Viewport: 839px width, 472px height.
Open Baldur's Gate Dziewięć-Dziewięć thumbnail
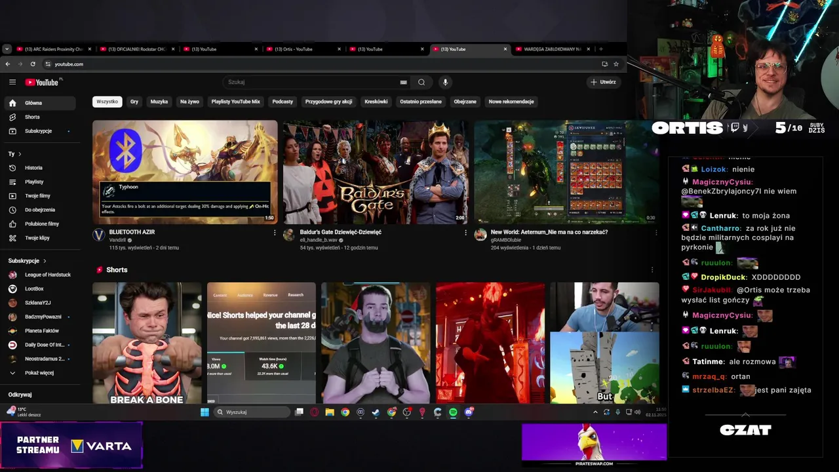click(376, 172)
